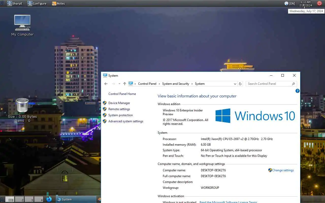Switch to virtual desktop 4

coord(39,199)
